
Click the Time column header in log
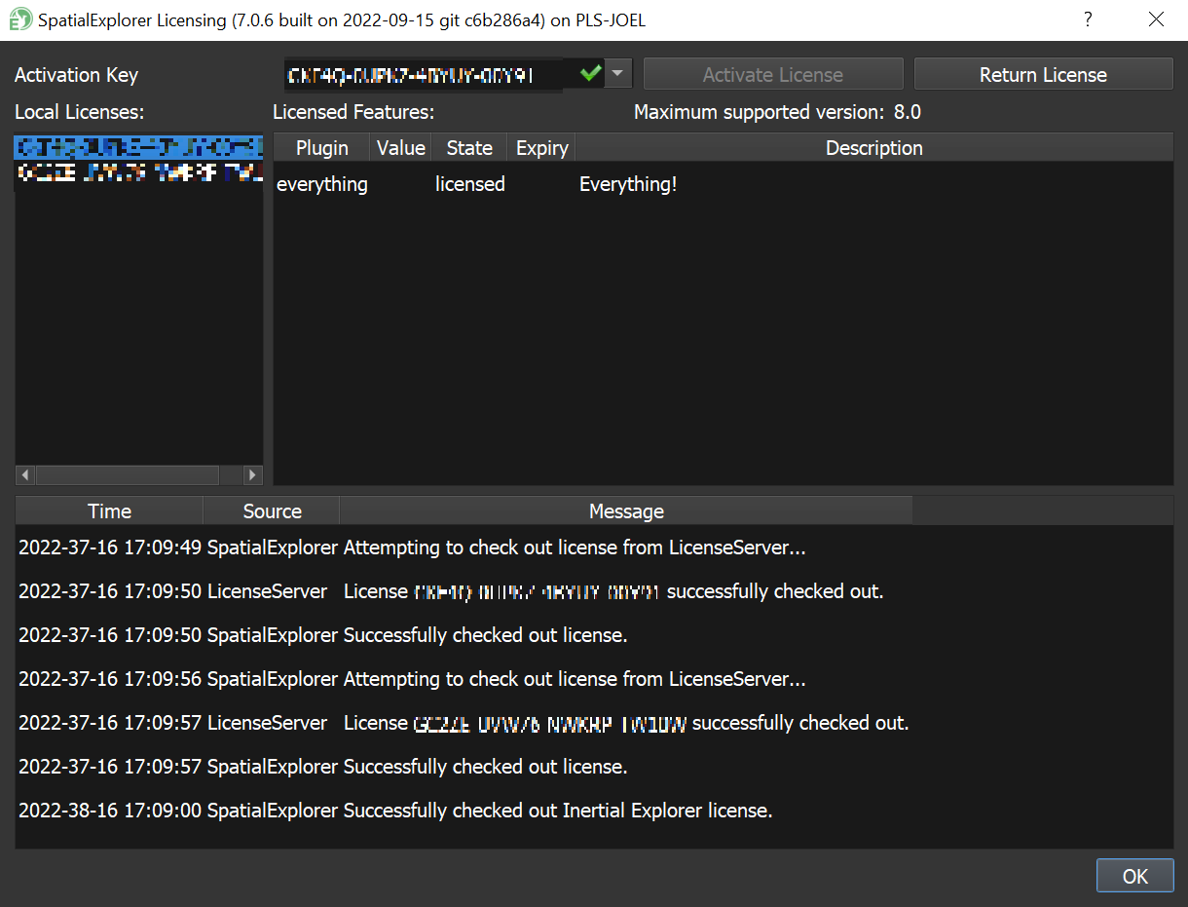[109, 511]
